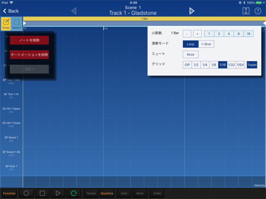Toggle Mute in the bottom bar
The height and width of the screenshot is (199, 266).
tap(140, 193)
